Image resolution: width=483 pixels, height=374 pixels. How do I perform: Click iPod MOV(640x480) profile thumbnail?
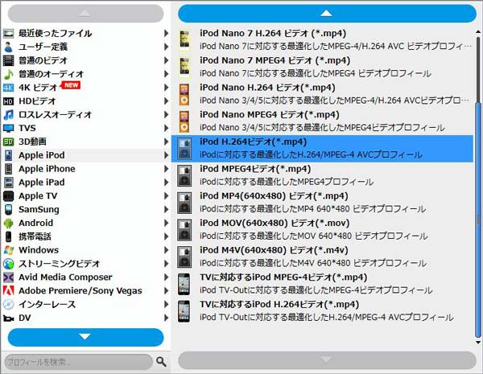(x=184, y=230)
